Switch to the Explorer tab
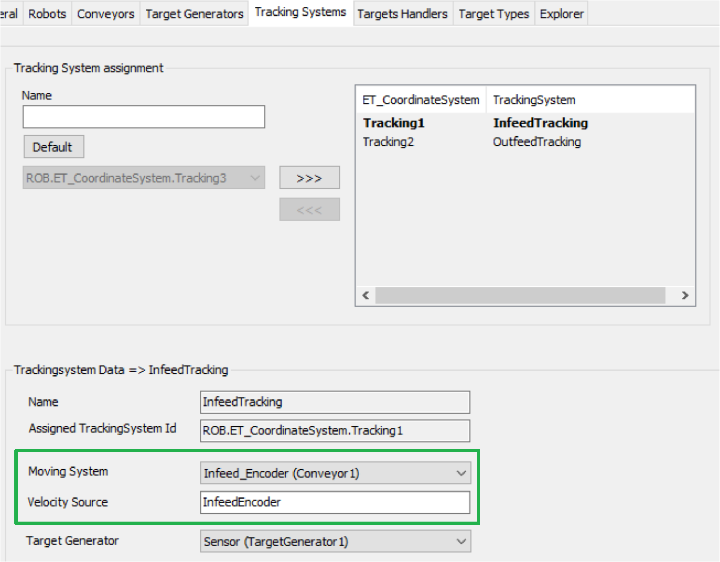 pyautogui.click(x=561, y=13)
